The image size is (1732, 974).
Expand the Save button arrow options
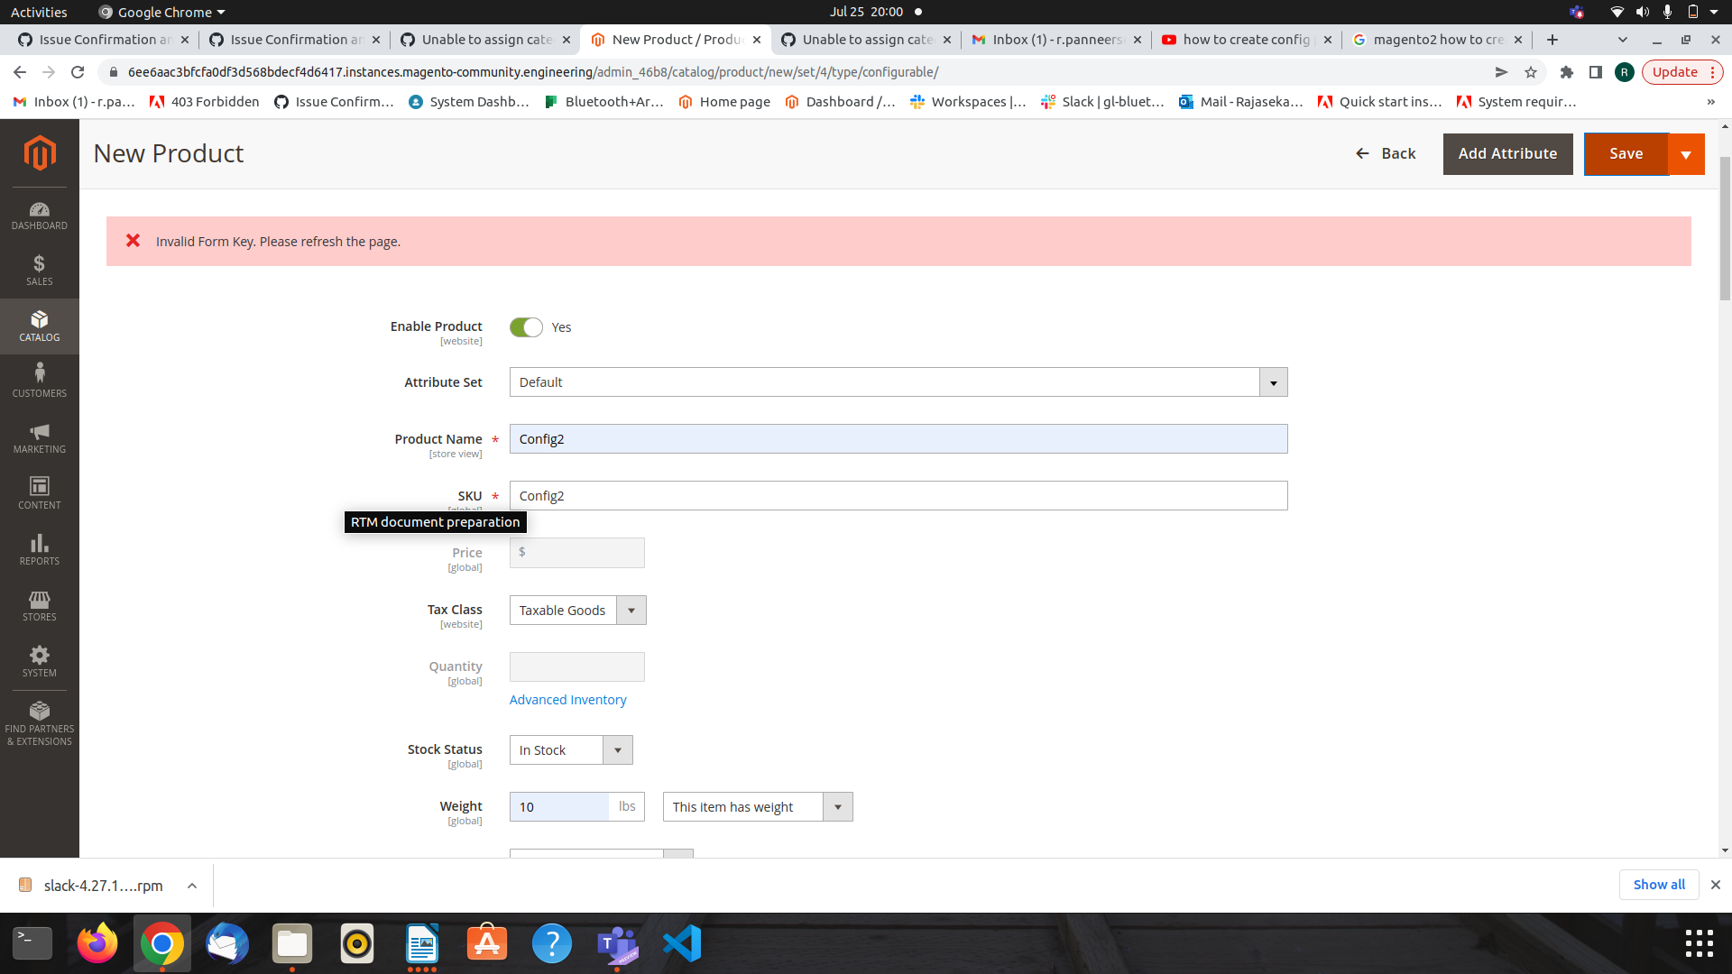tap(1686, 154)
